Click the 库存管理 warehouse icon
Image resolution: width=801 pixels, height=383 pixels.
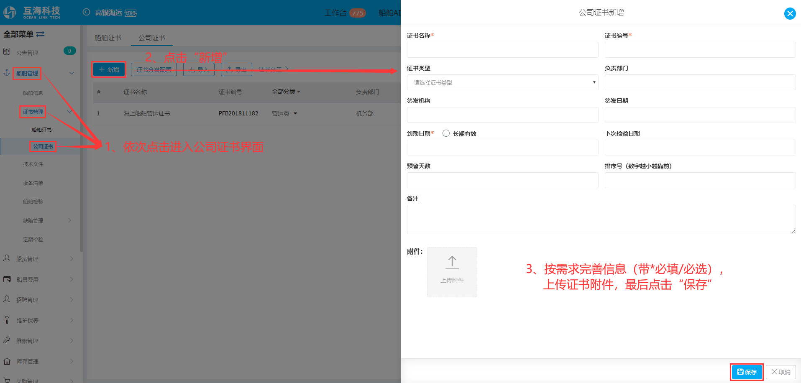click(7, 361)
